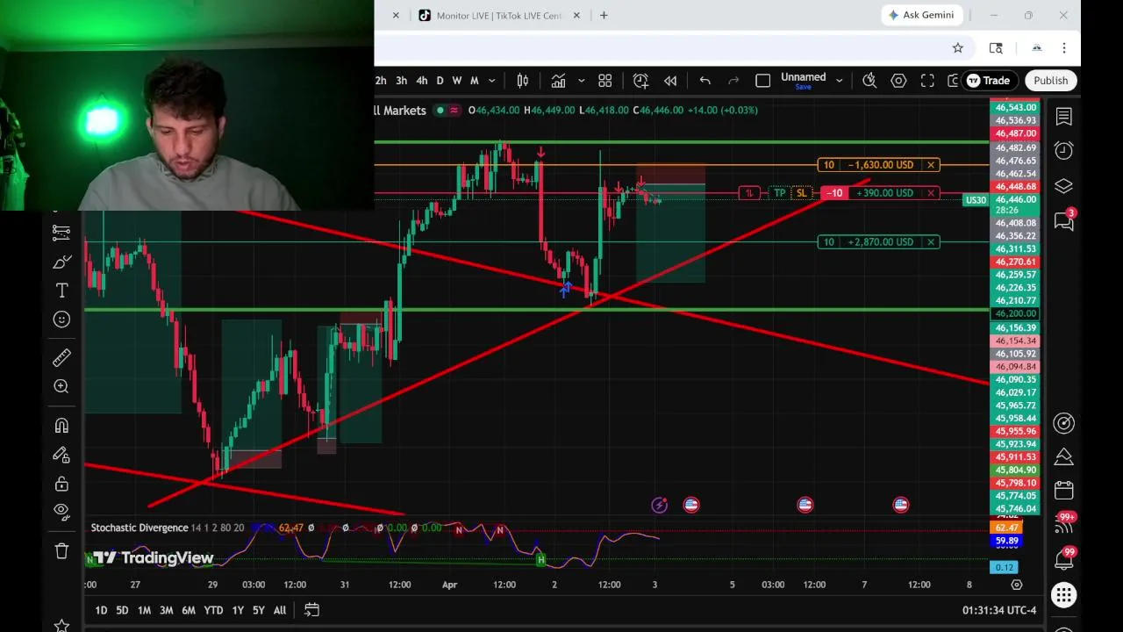The image size is (1123, 632).
Task: Cancel the -1,630.00 USD stop order
Action: click(x=931, y=165)
